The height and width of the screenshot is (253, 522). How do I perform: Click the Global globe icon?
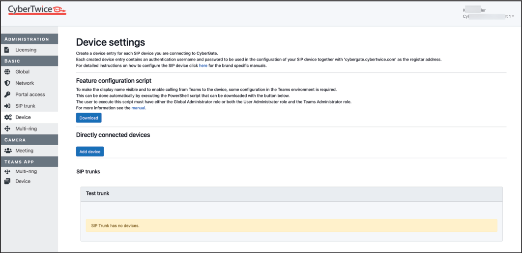[7, 72]
